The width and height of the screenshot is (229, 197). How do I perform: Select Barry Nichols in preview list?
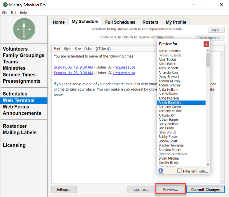(168, 124)
